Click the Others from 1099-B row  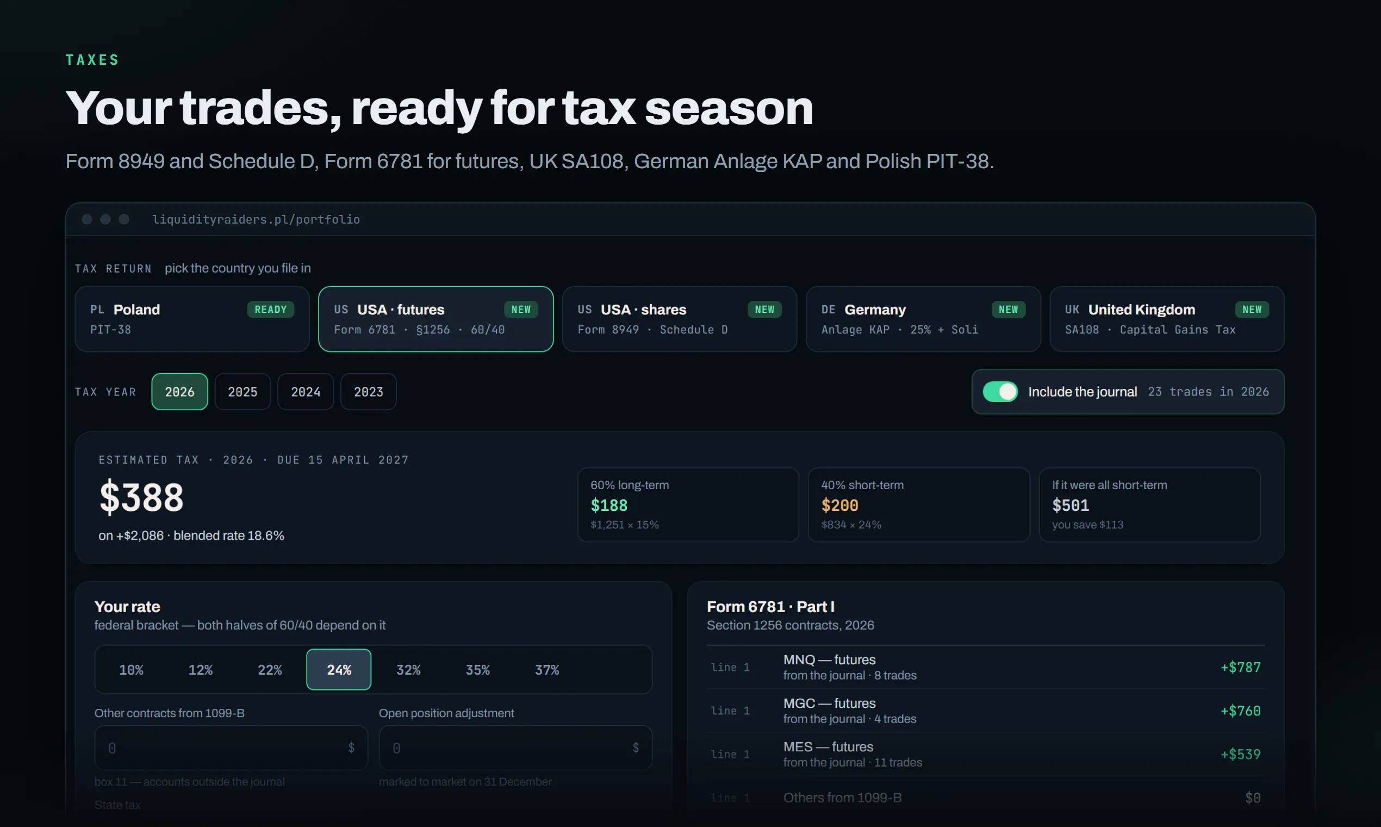pos(986,798)
